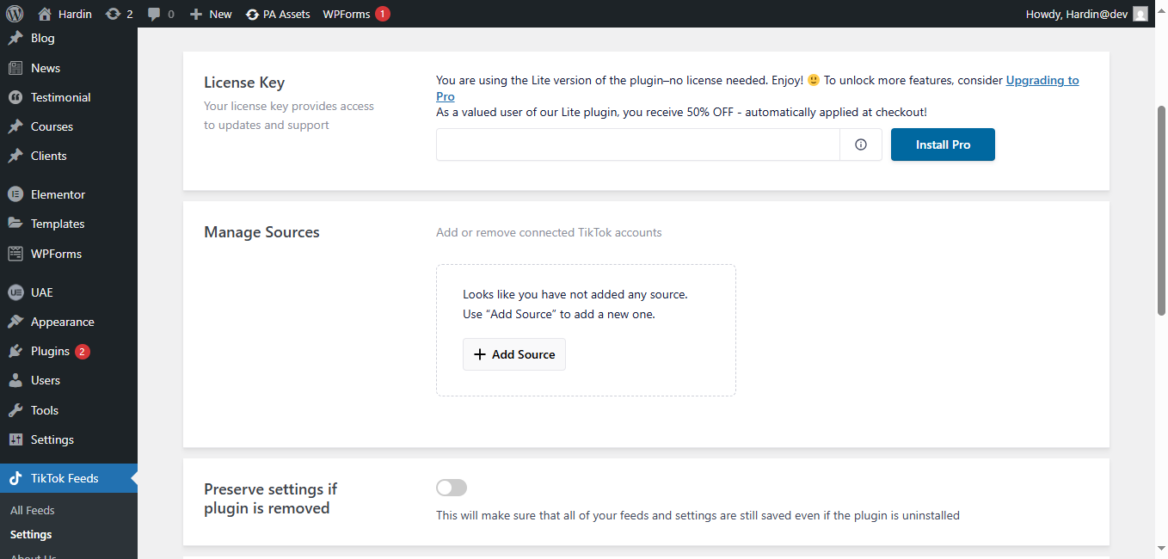The height and width of the screenshot is (559, 1168).
Task: Open the Hardin site home icon
Action: click(x=45, y=14)
